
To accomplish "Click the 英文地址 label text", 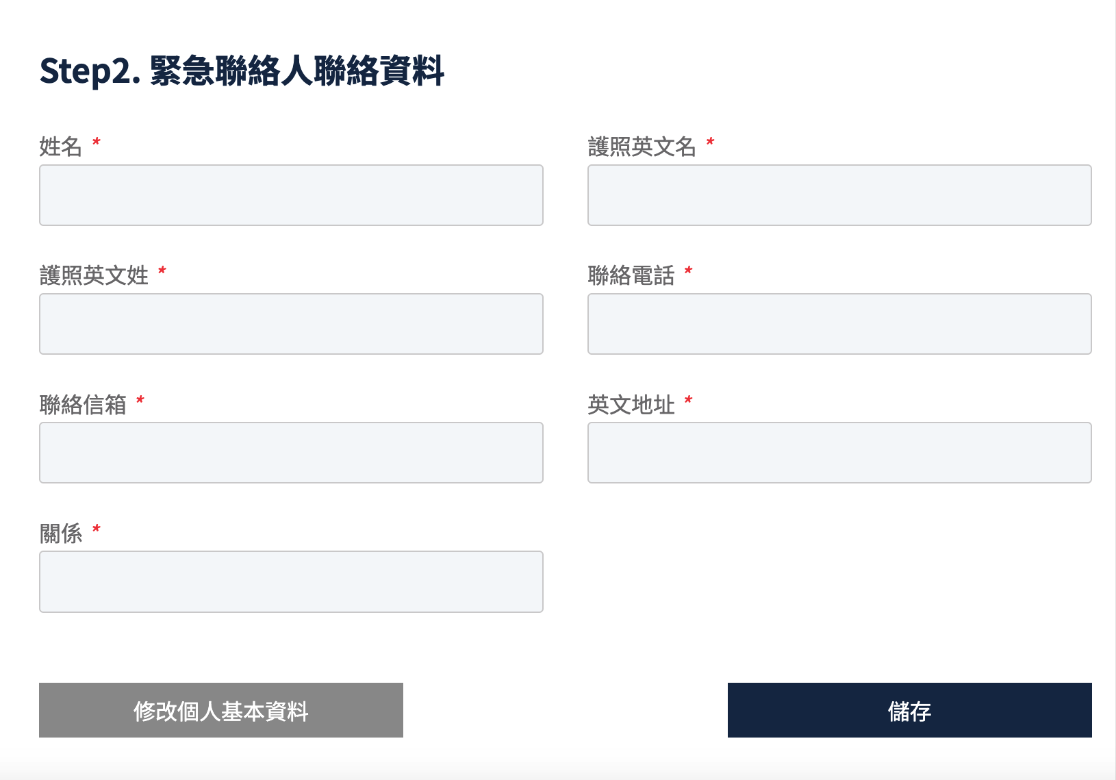I will [x=631, y=405].
